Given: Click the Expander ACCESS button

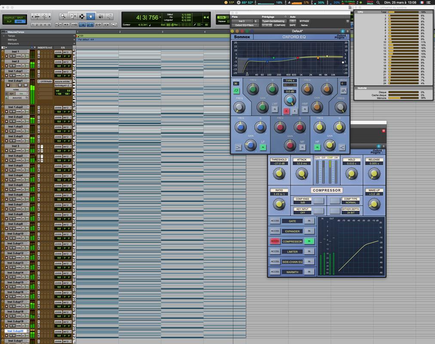Looking at the screenshot, I should coord(275,231).
